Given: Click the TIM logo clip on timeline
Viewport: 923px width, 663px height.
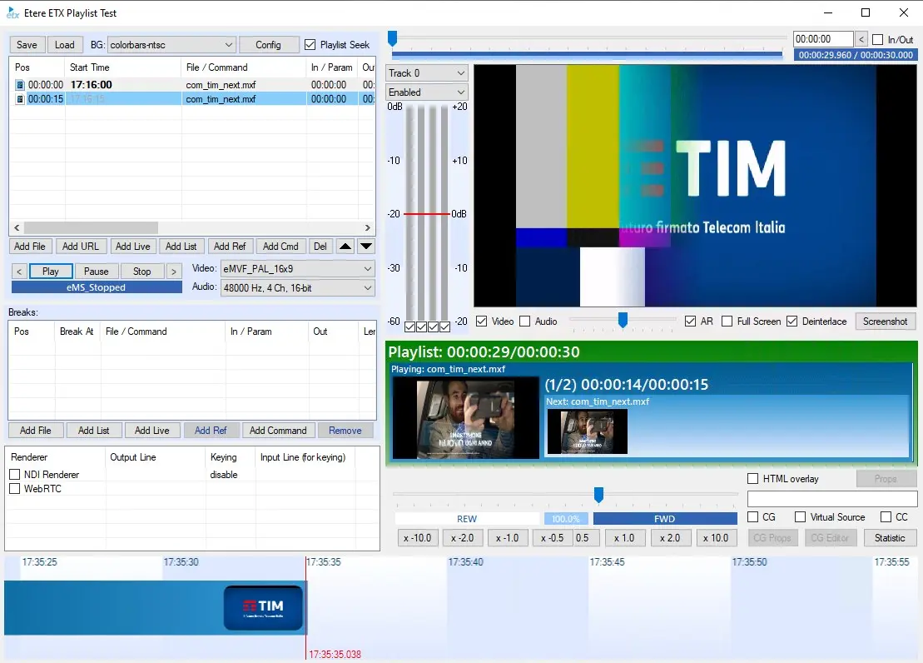Looking at the screenshot, I should tap(263, 608).
